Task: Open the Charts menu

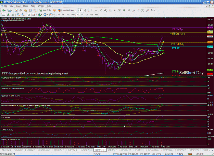Action: (x=26, y=6)
